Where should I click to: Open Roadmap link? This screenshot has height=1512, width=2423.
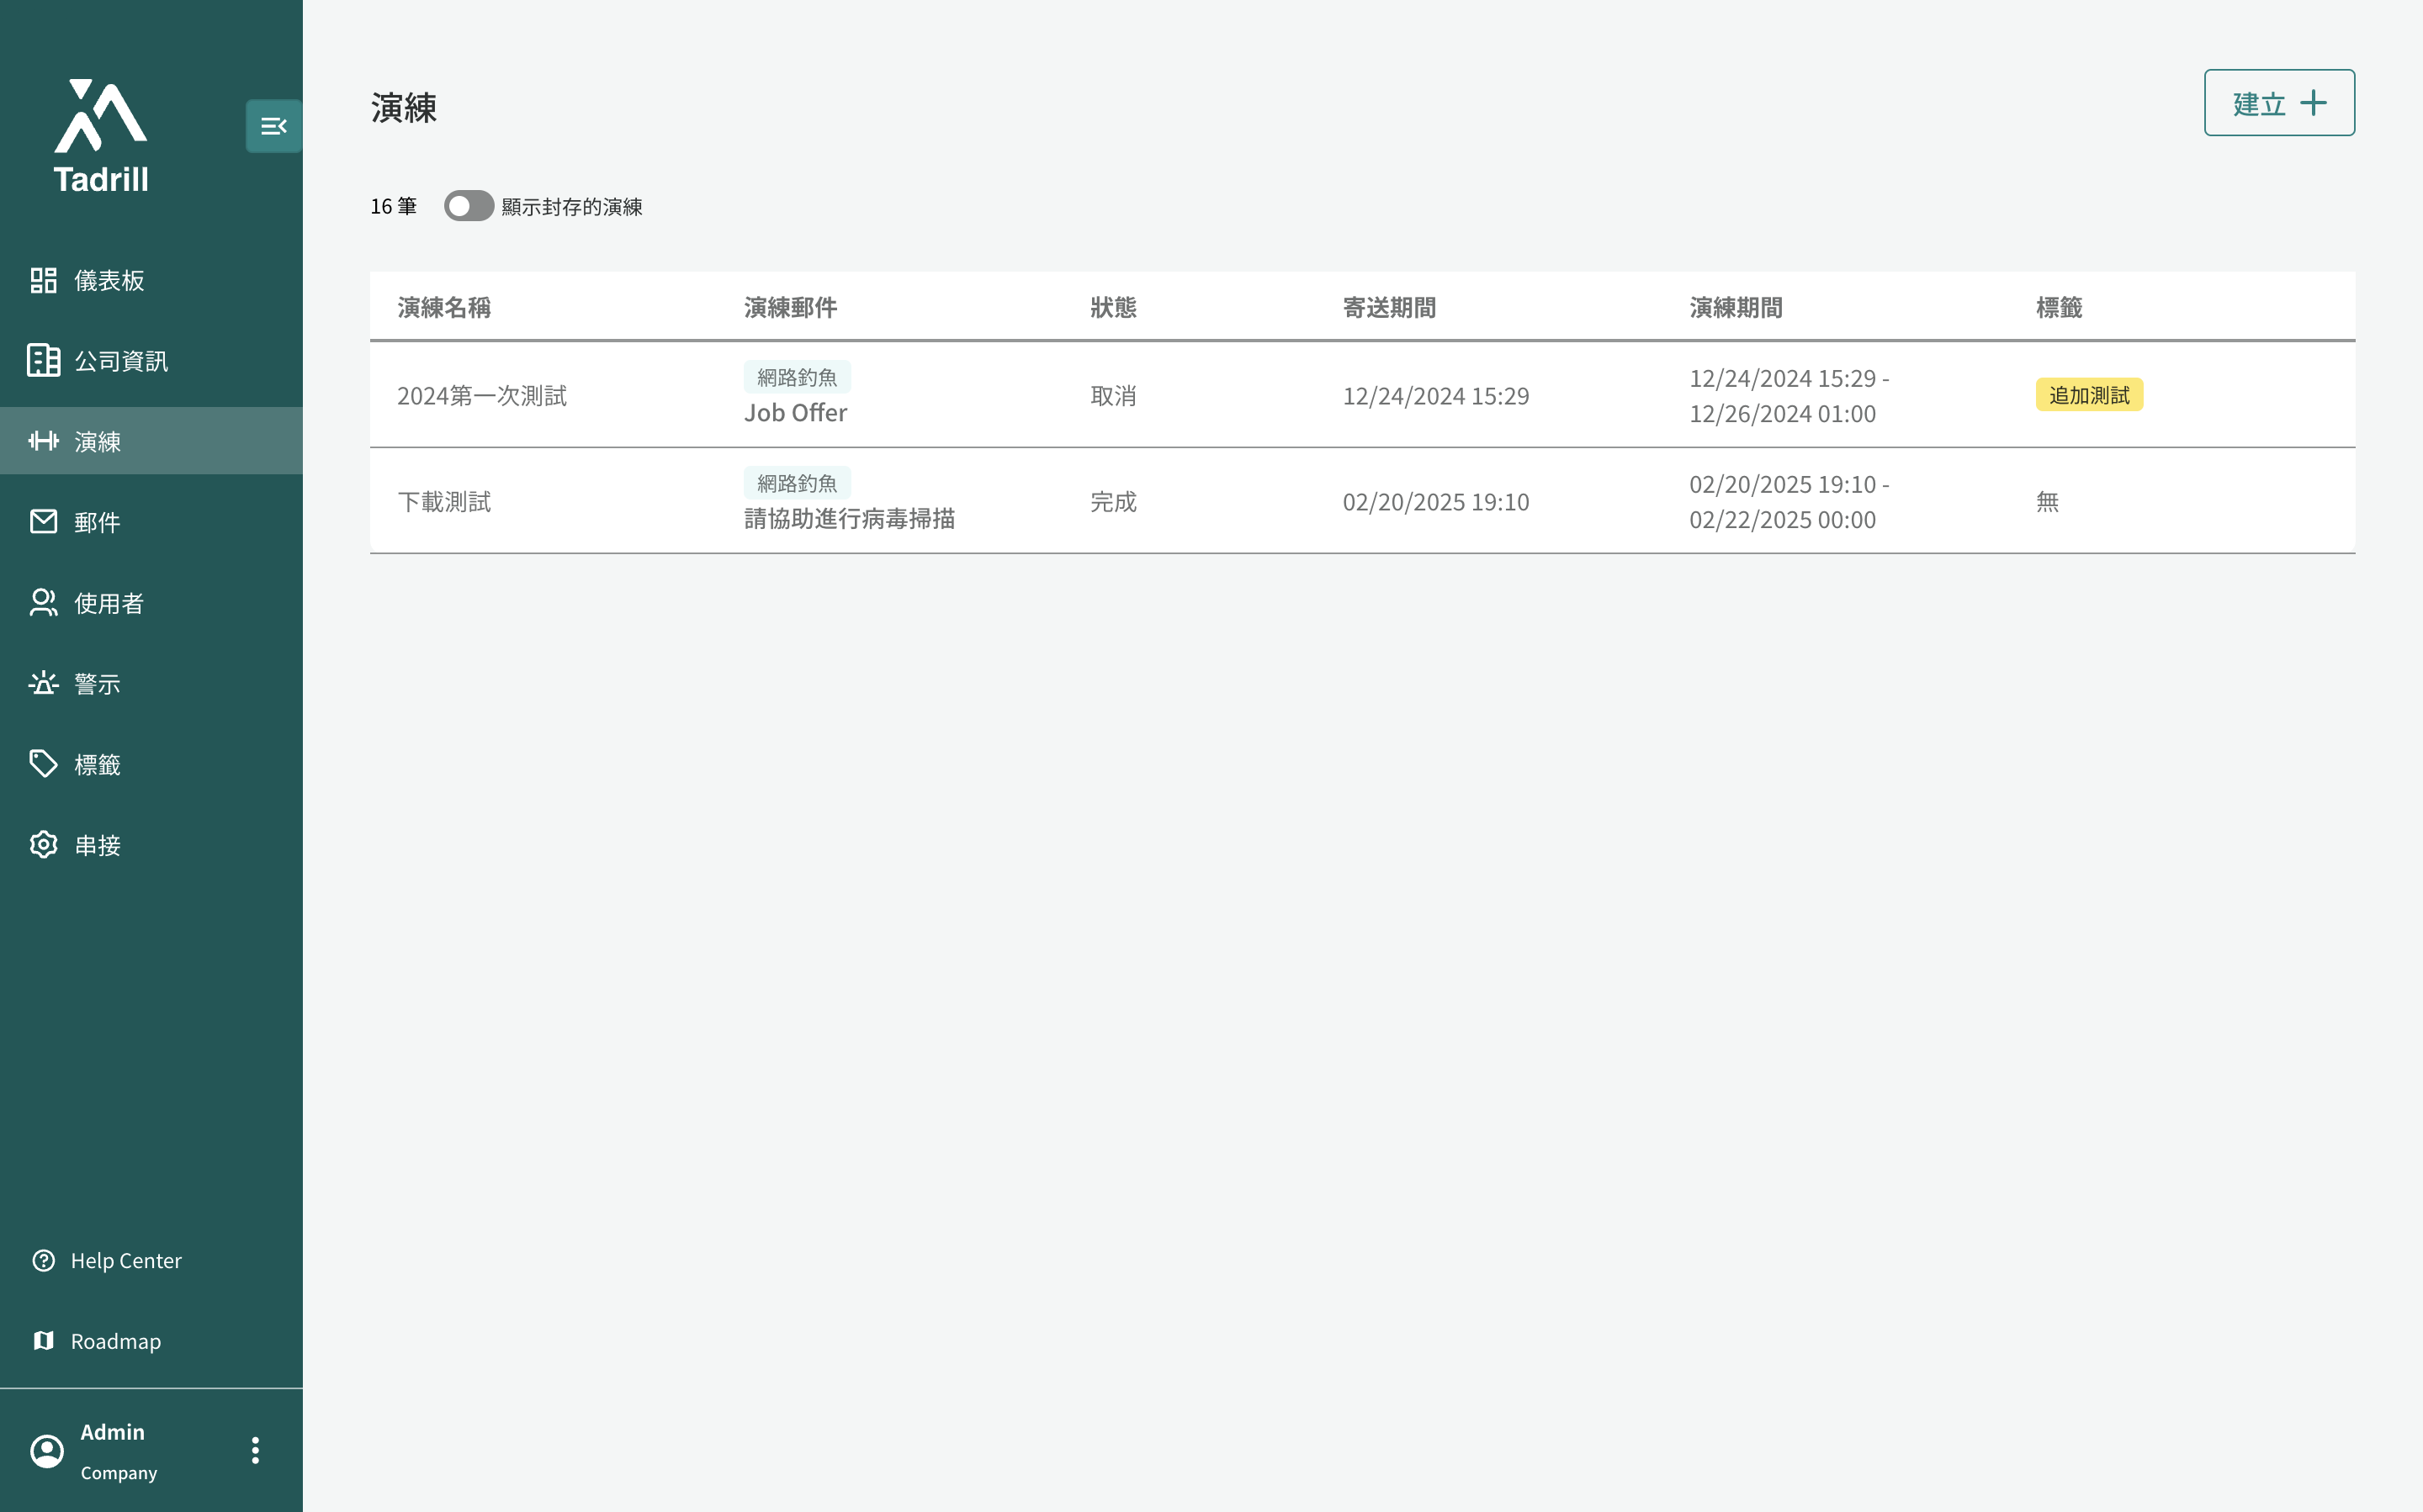pos(116,1341)
